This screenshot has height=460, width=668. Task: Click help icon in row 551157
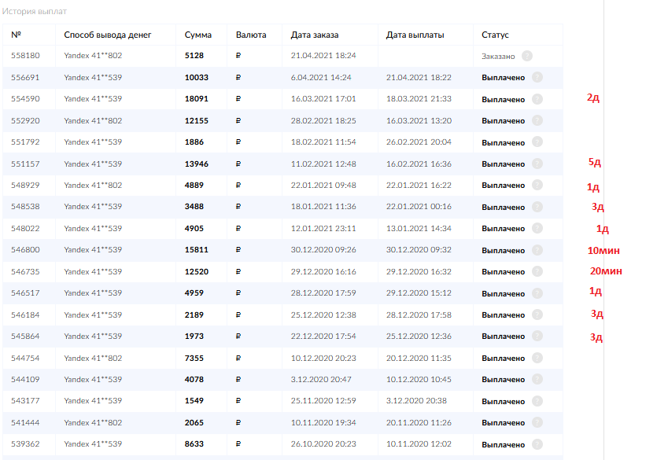537,164
